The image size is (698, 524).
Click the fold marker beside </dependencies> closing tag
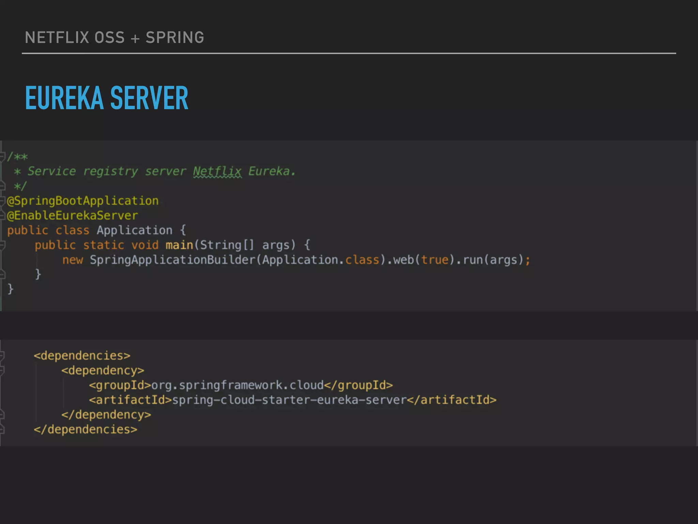pyautogui.click(x=2, y=429)
